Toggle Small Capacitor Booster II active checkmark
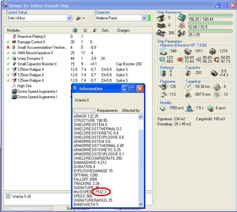This screenshot has height=212, width=237. (x=8, y=64)
